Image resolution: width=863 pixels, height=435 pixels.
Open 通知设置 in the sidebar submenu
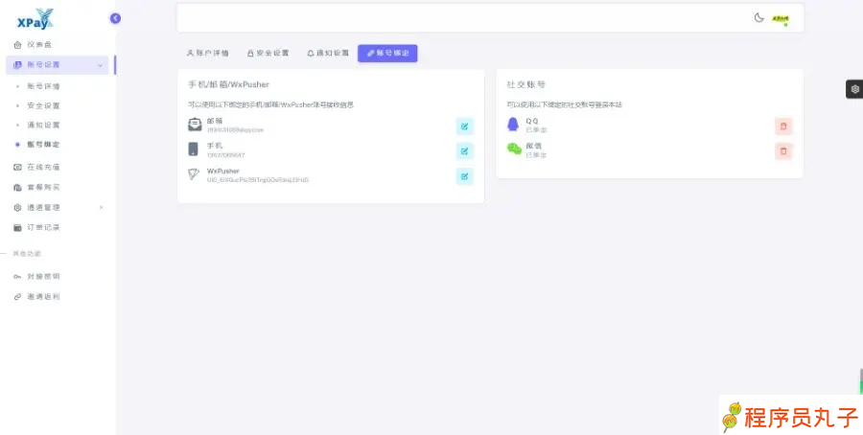click(x=43, y=125)
